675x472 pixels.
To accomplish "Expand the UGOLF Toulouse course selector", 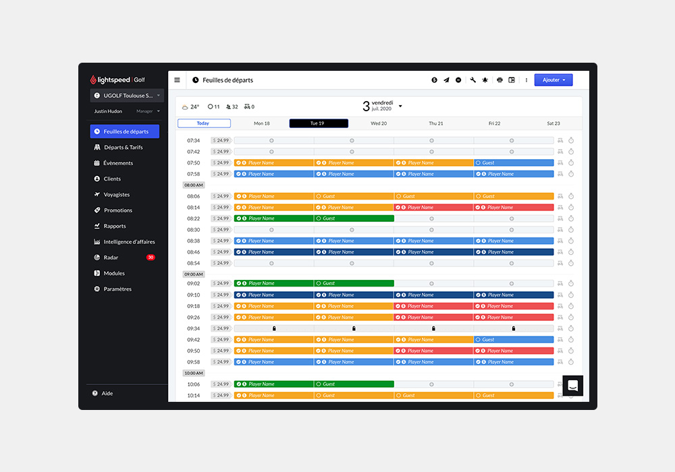I will pos(127,96).
